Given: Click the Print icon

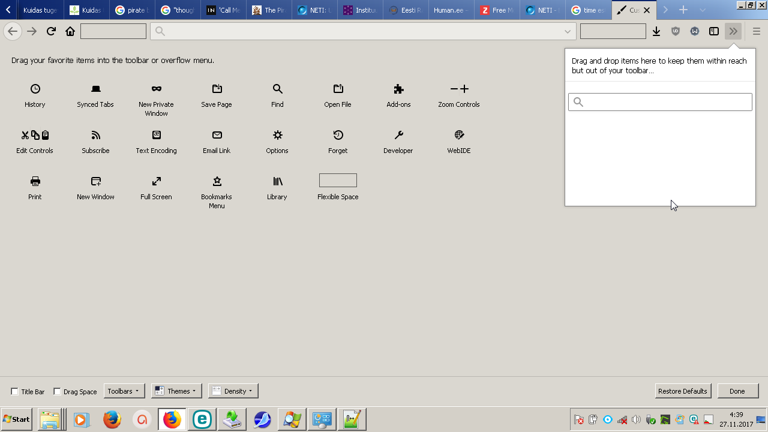Looking at the screenshot, I should (35, 181).
